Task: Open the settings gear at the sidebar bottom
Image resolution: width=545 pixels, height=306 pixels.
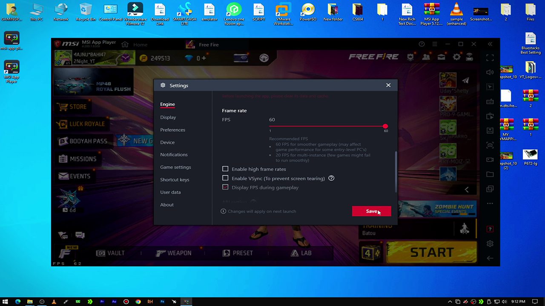Action: (490, 244)
